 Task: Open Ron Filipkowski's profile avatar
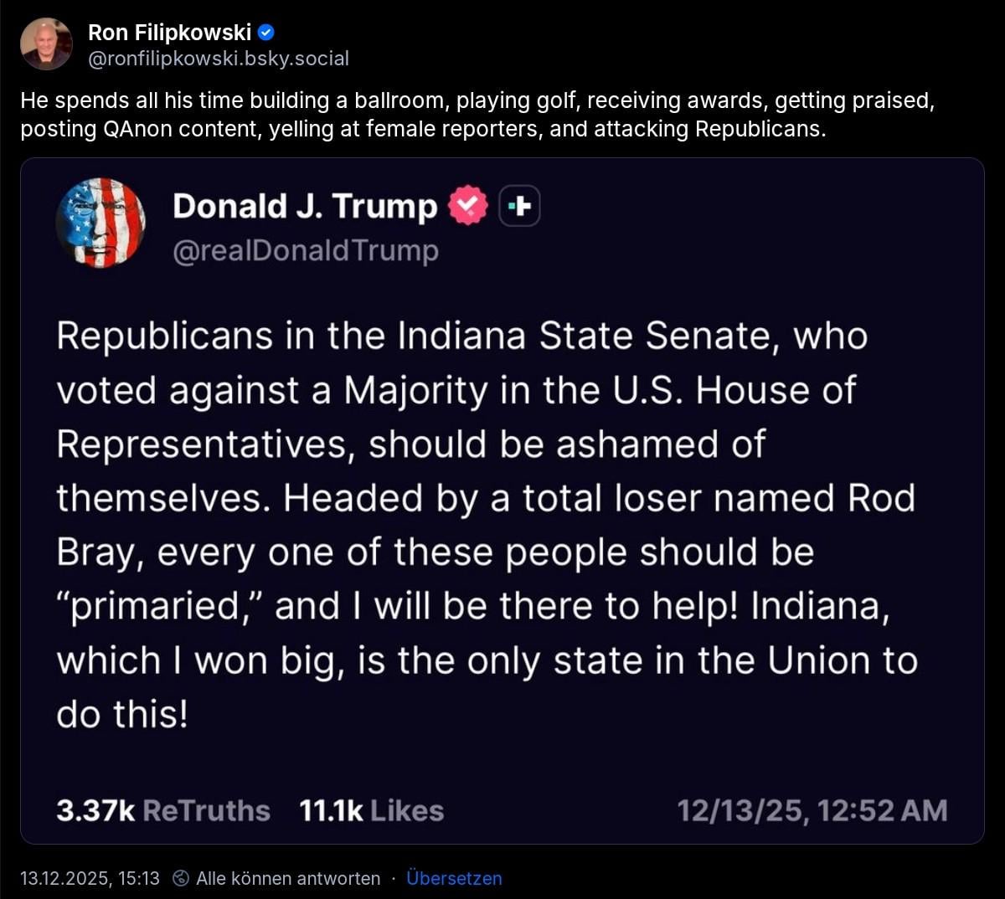(46, 44)
